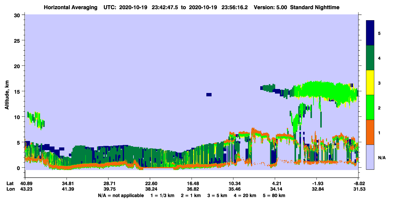Click the dark blue colorbar segment labeled 5

(x=370, y=33)
